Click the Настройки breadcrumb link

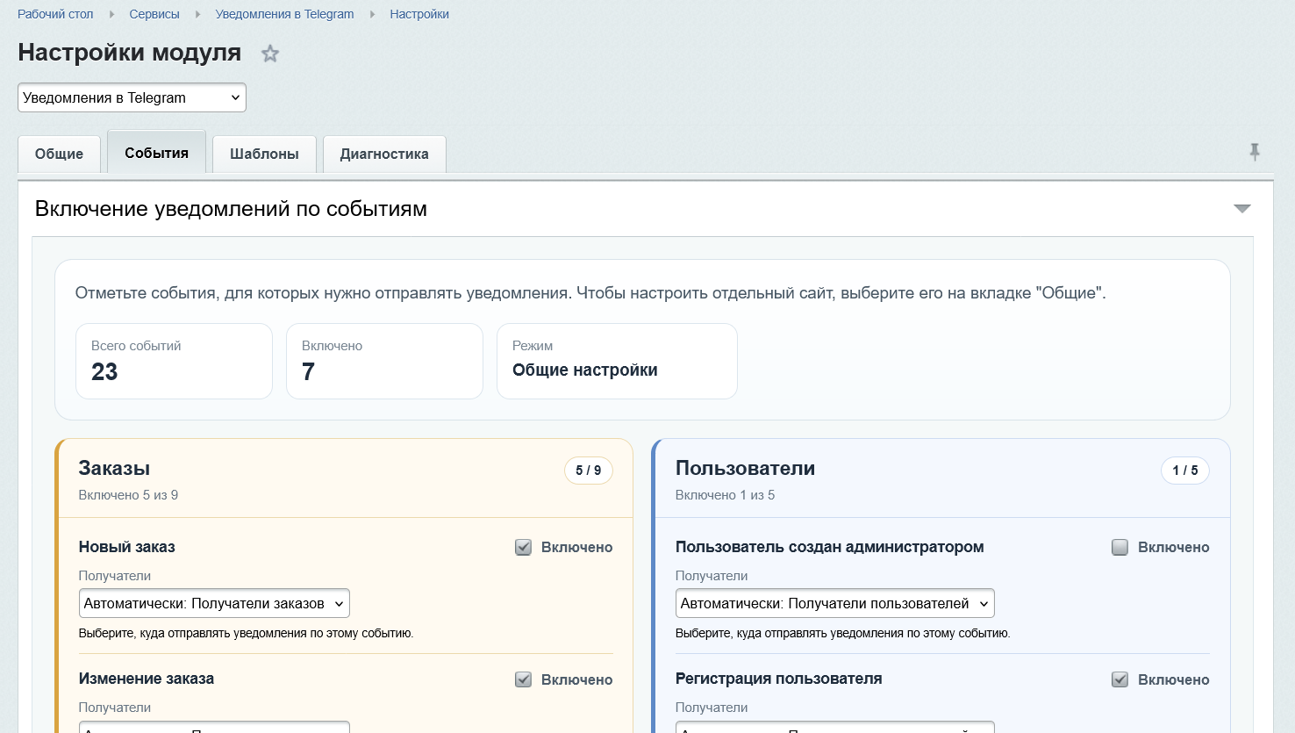419,14
